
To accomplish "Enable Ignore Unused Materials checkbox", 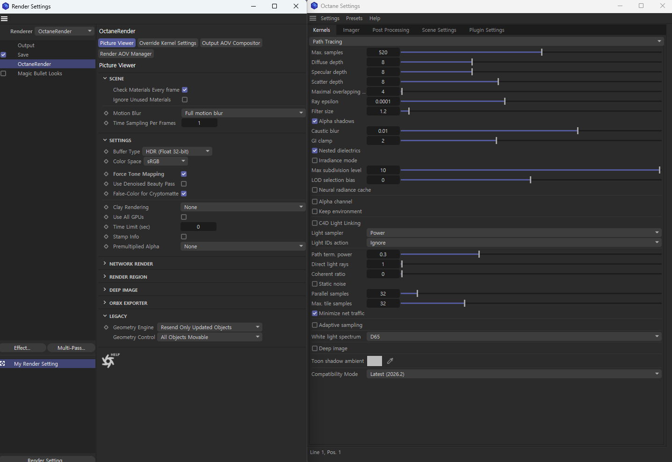I will 185,100.
